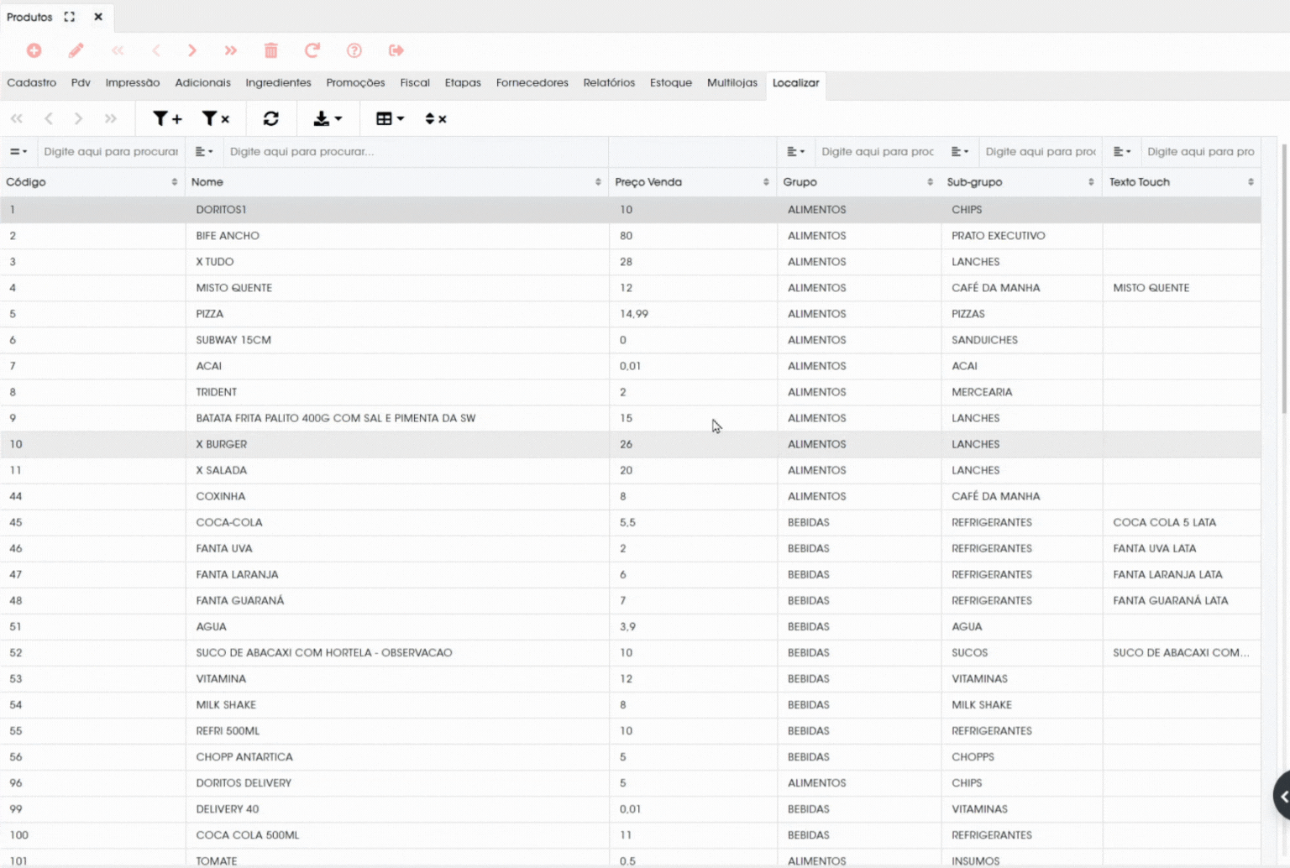Switch to the Adicionais tab
The image size is (1290, 868).
(x=202, y=82)
